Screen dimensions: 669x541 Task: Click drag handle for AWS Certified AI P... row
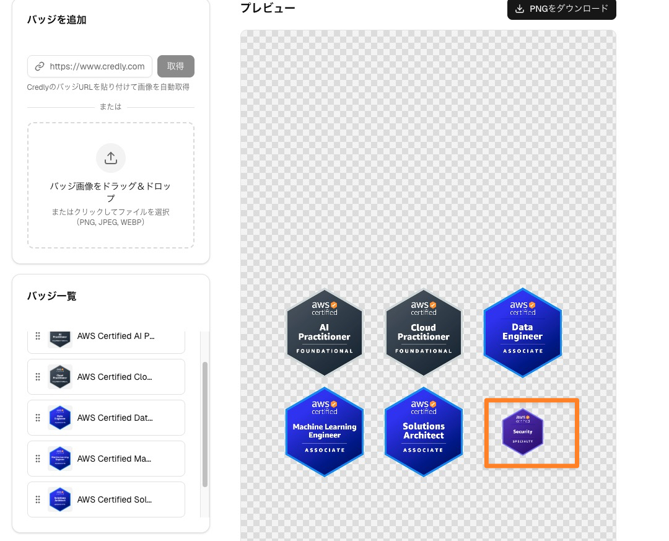click(38, 336)
